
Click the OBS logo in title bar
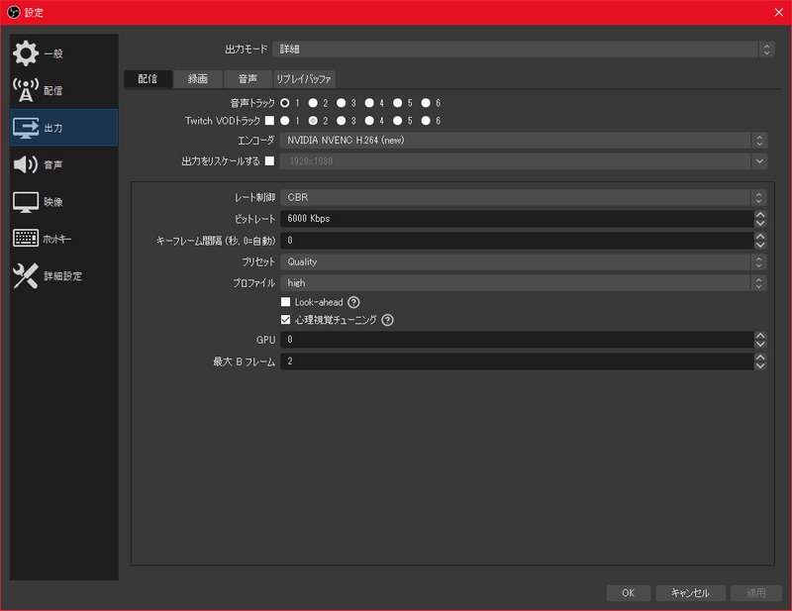tap(14, 12)
